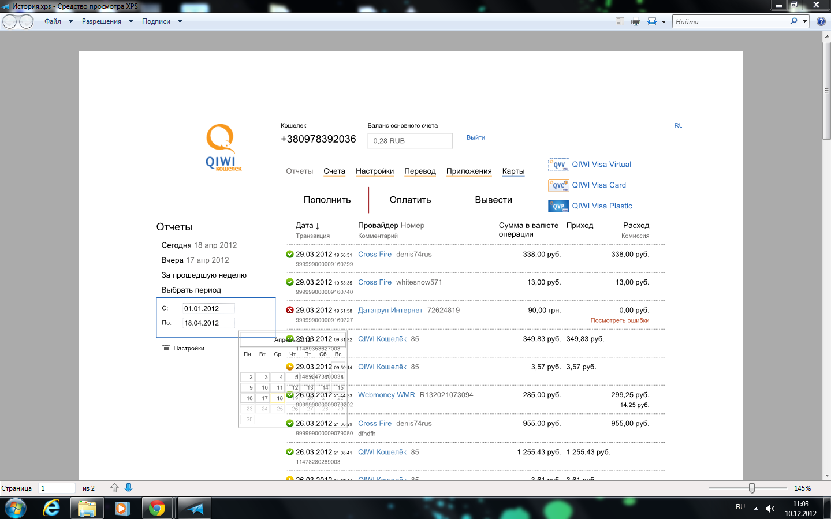Select the Карты tab
831x519 pixels.
pos(513,171)
